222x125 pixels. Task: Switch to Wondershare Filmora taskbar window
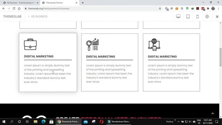click(x=119, y=122)
